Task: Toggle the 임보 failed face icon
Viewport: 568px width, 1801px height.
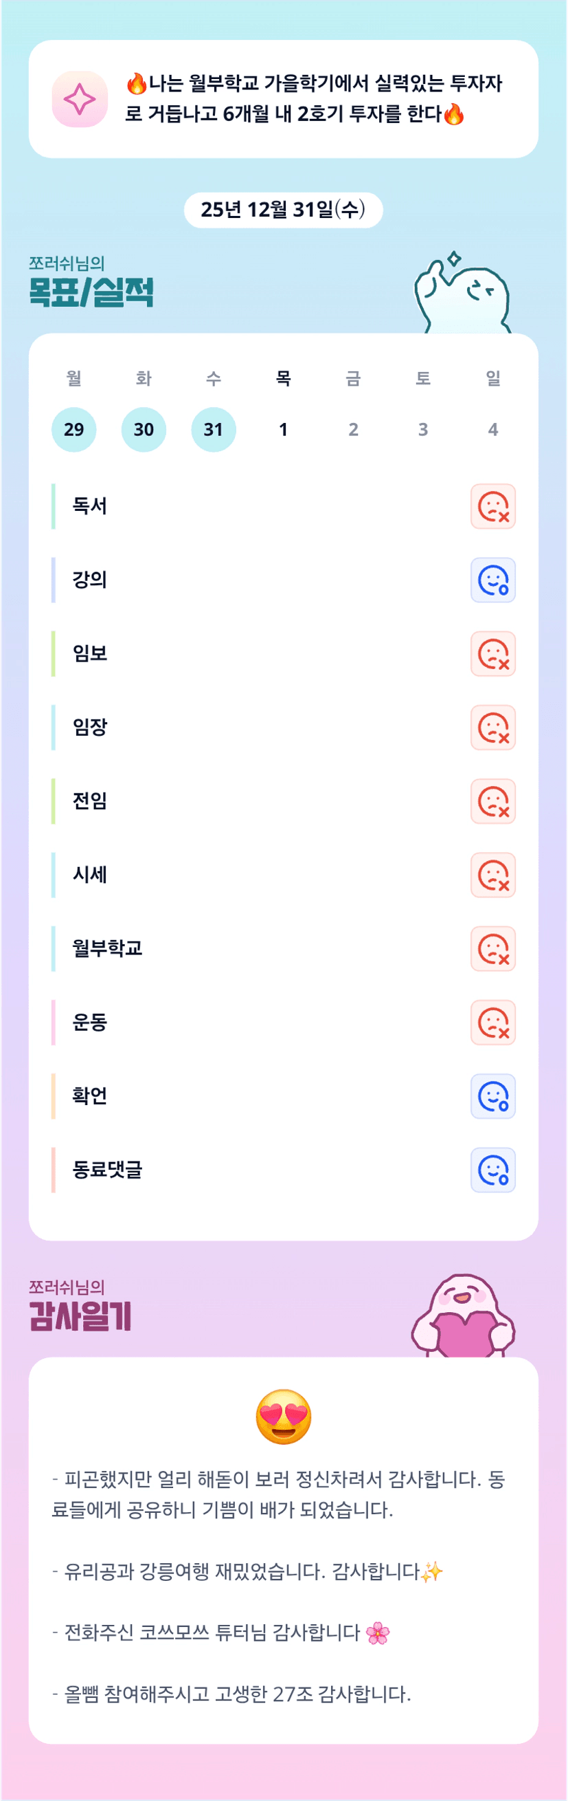Action: tap(492, 654)
